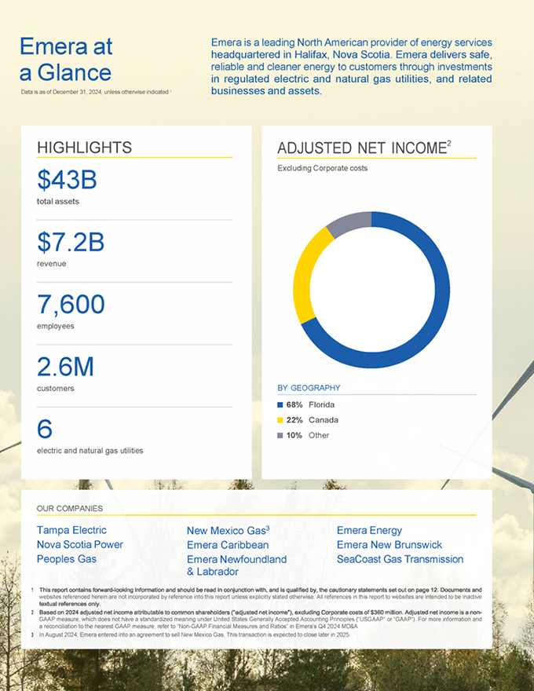Open the Tampa Electric company link
The image size is (534, 691).
(71, 530)
